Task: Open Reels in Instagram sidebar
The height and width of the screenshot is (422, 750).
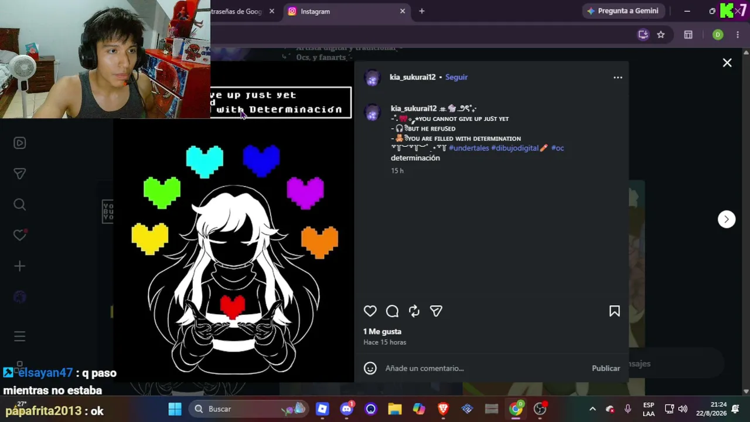Action: click(20, 143)
